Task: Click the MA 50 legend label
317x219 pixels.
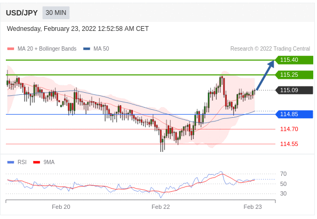Action: (x=101, y=49)
